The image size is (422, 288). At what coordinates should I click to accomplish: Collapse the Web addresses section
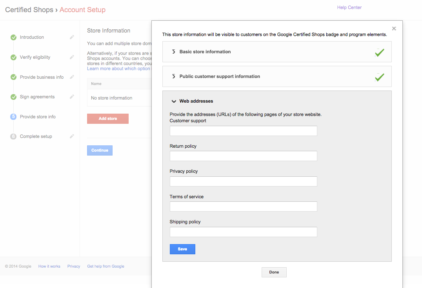(x=174, y=101)
